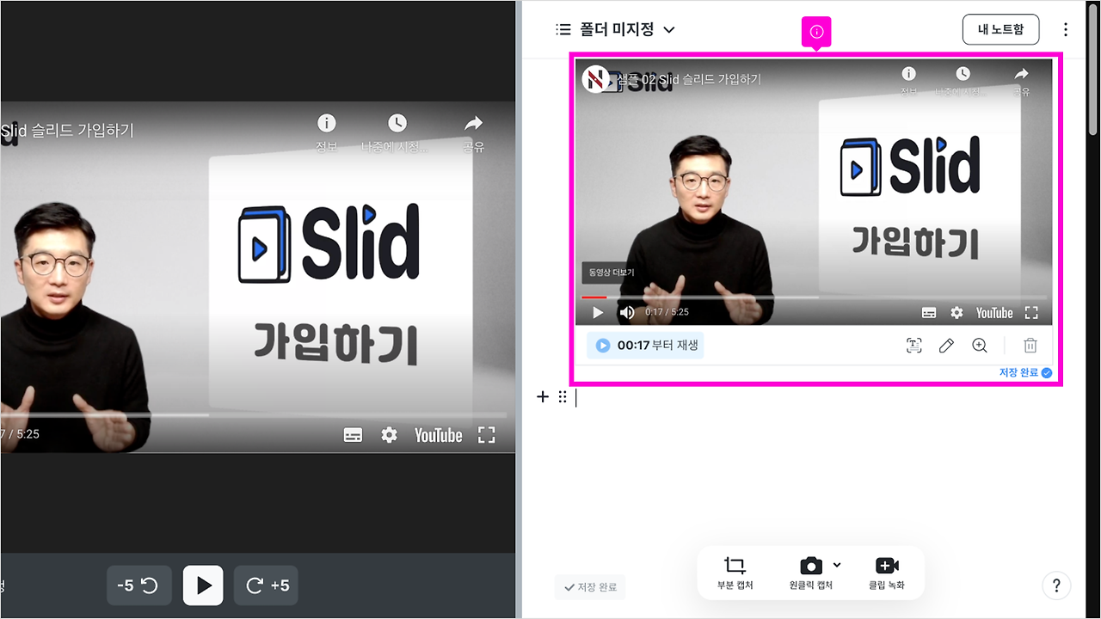
Task: Click 00:17 부터 재생 to replay clip
Action: [644, 345]
